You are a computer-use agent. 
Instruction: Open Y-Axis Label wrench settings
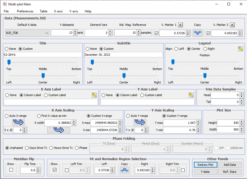coord(191,95)
